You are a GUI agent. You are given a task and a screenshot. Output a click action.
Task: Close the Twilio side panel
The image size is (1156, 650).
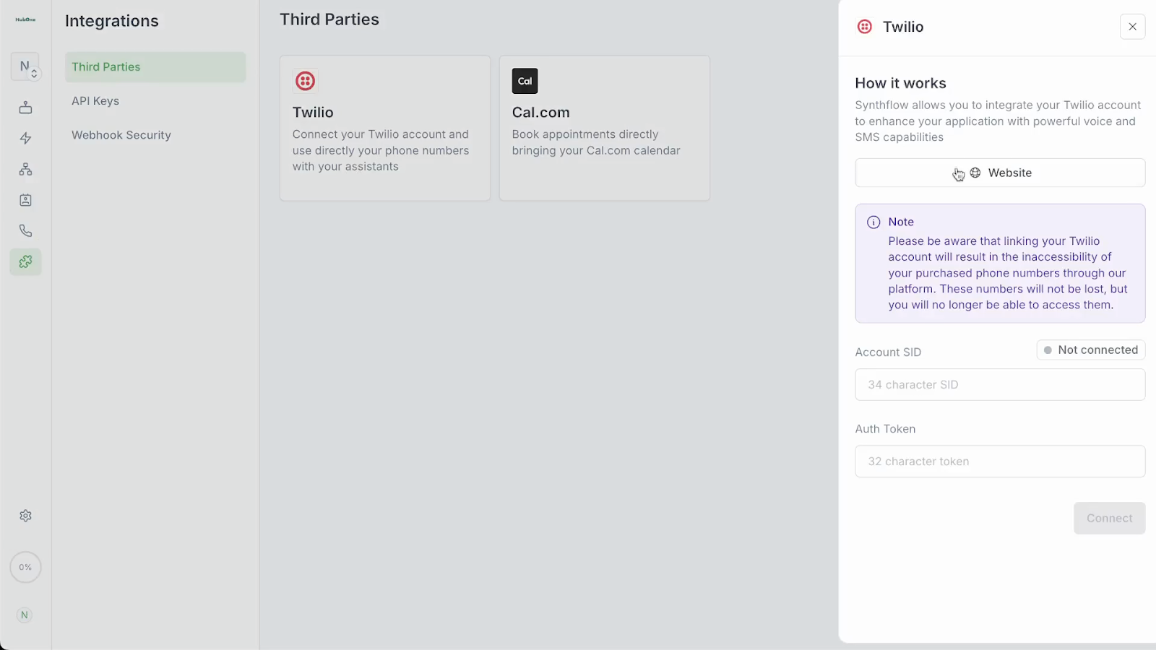[x=1132, y=27]
